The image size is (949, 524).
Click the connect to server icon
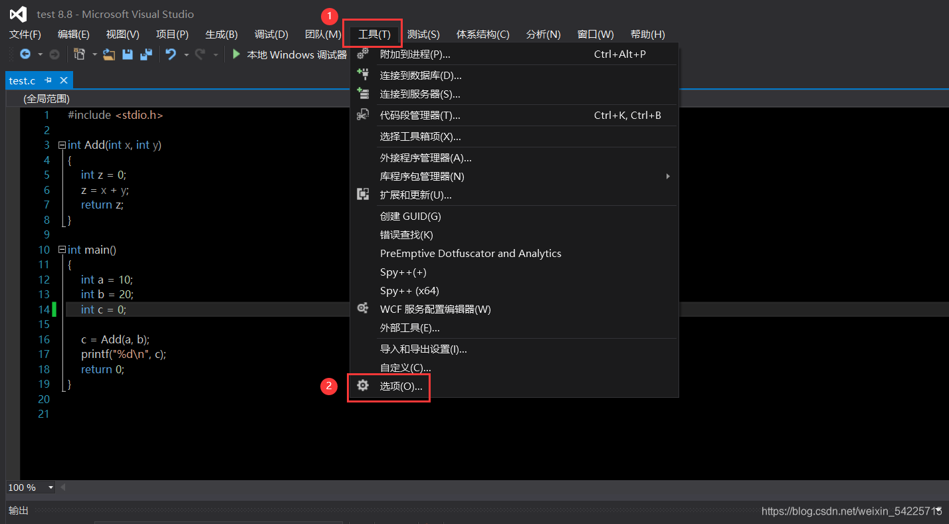pos(363,94)
